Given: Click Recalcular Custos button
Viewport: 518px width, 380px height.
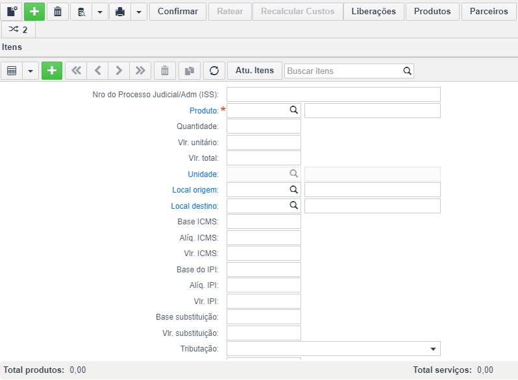Looking at the screenshot, I should (x=298, y=12).
